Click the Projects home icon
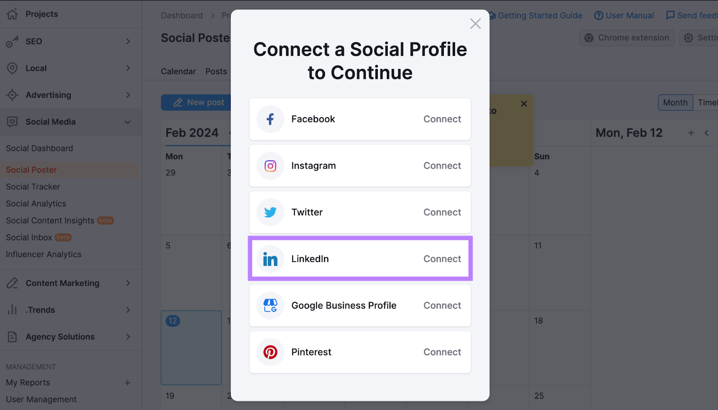Screen dimensions: 718x410 point(13,14)
